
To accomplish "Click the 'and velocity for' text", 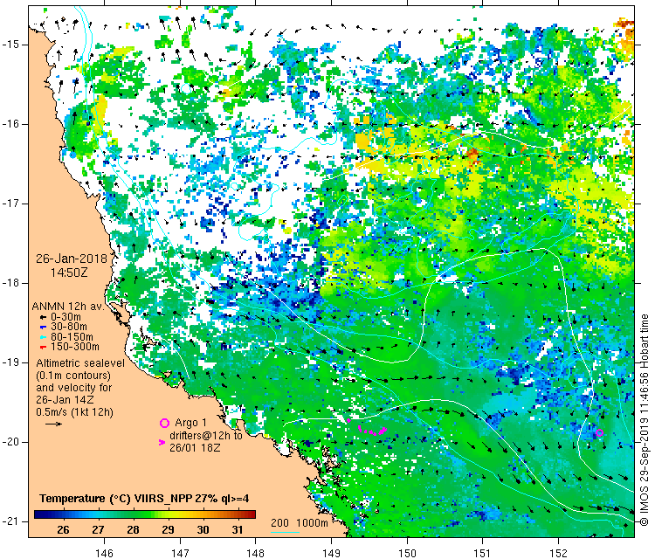I will coord(74,388).
